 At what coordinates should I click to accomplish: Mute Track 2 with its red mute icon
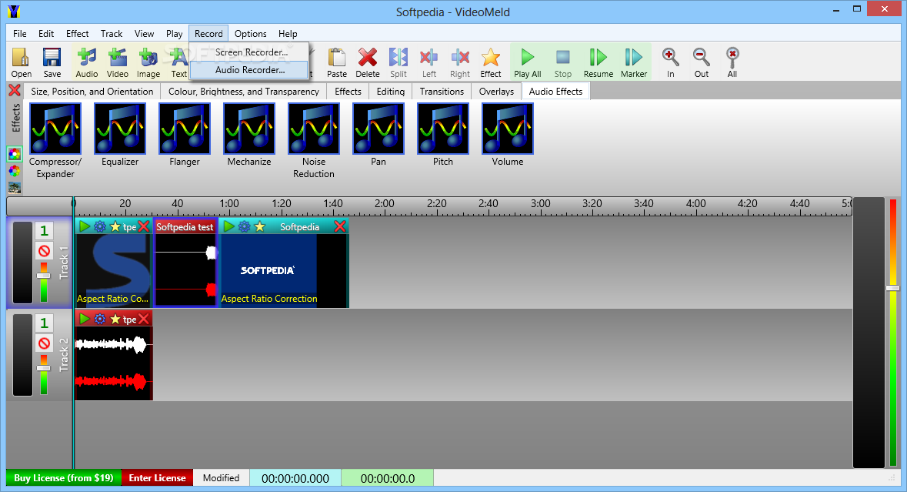pos(44,343)
